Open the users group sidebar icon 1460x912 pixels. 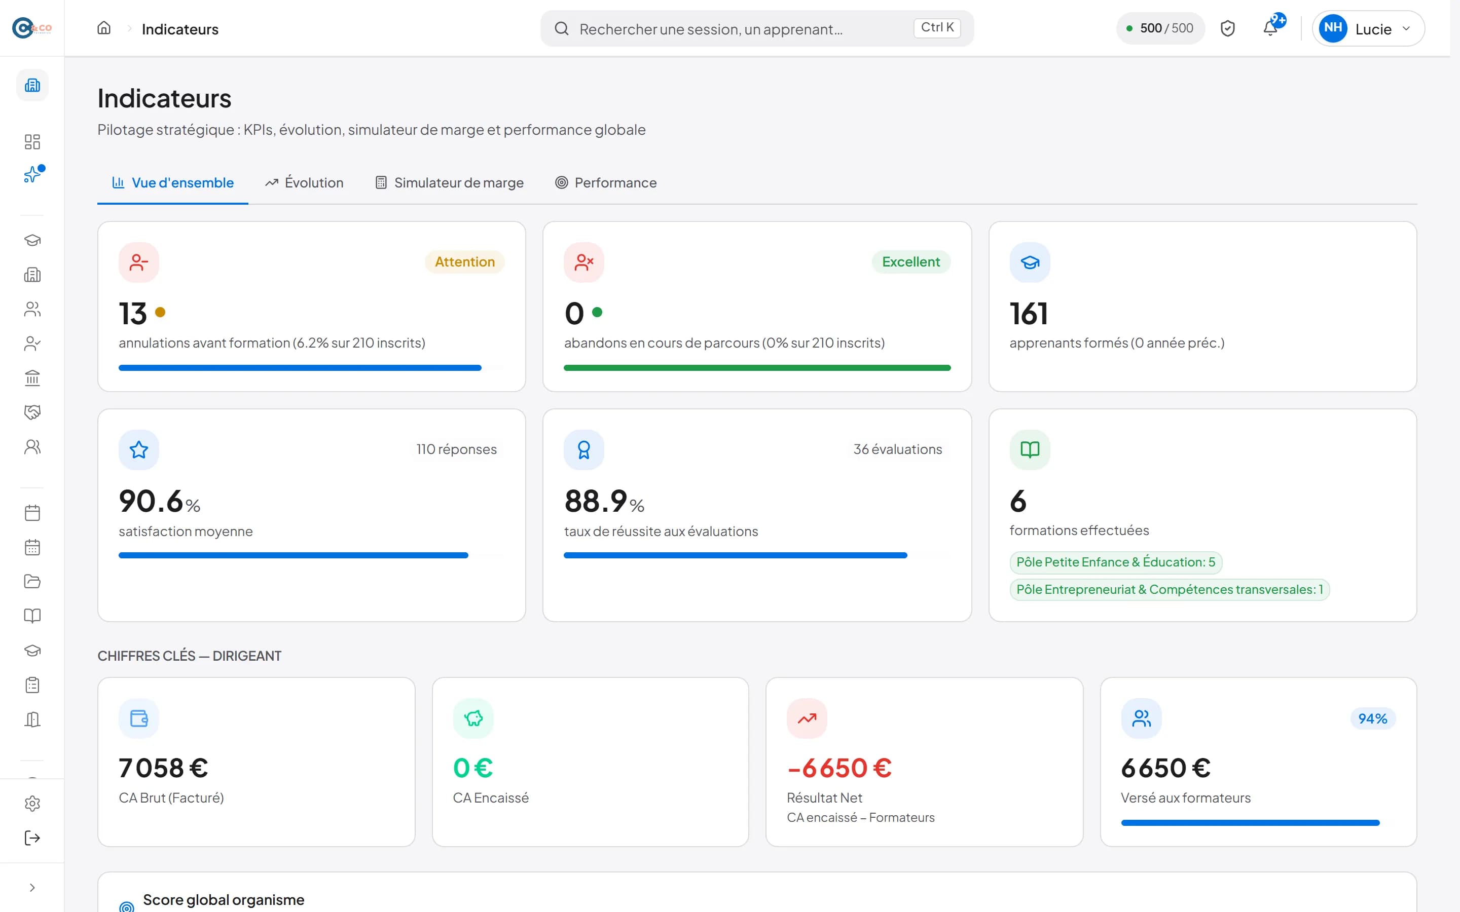32,310
